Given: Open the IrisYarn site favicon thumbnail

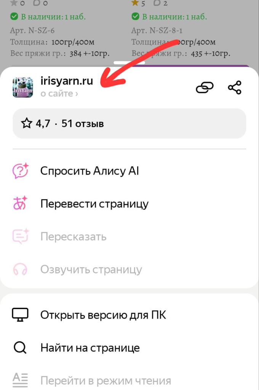Looking at the screenshot, I should (x=22, y=87).
